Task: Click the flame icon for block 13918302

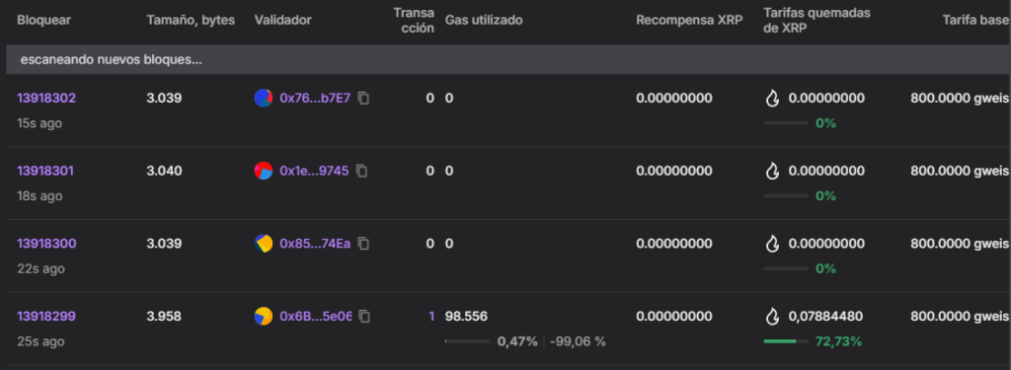Action: coord(772,98)
